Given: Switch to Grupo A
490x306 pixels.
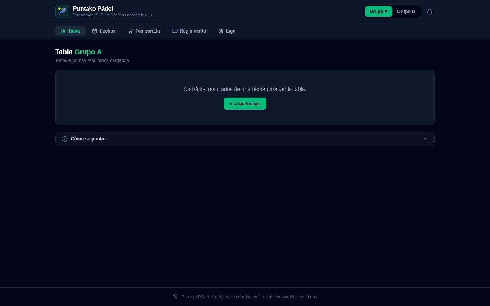Looking at the screenshot, I should pyautogui.click(x=379, y=11).
